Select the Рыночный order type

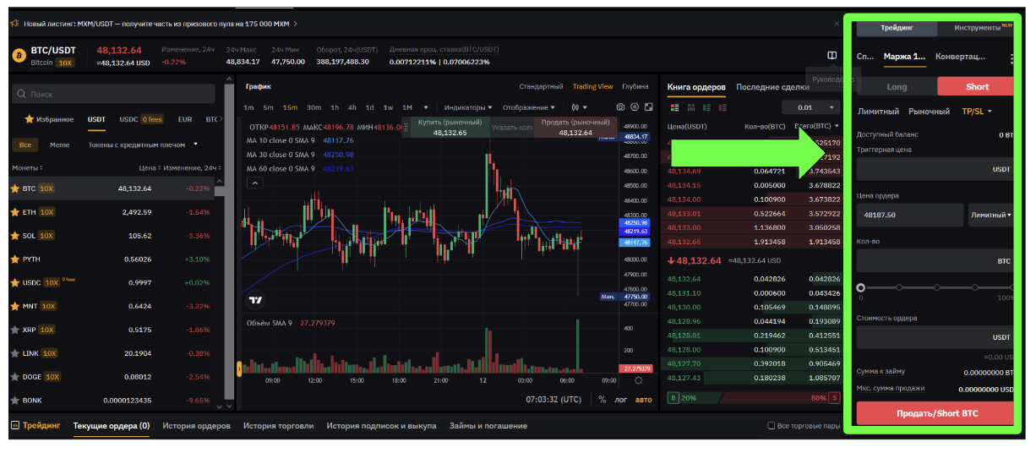coord(929,112)
